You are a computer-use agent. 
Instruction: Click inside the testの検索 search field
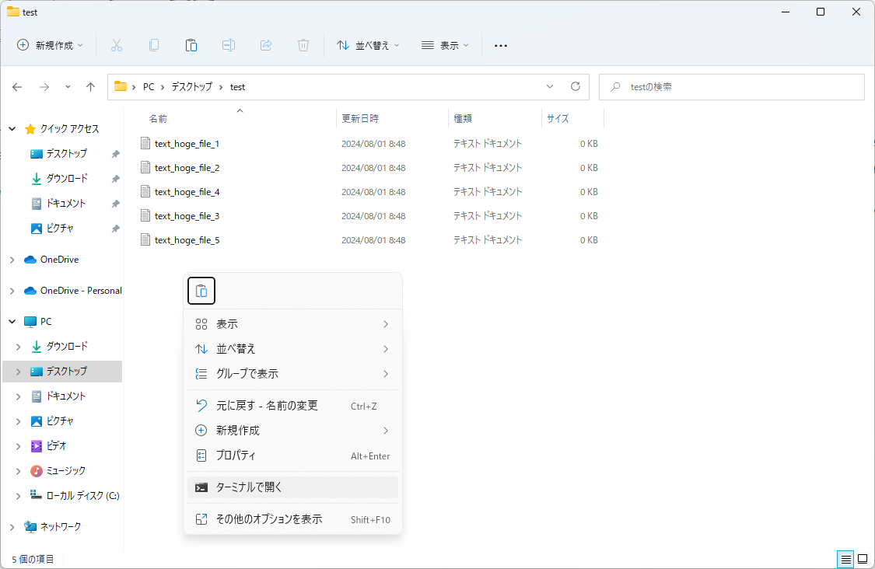pyautogui.click(x=731, y=86)
